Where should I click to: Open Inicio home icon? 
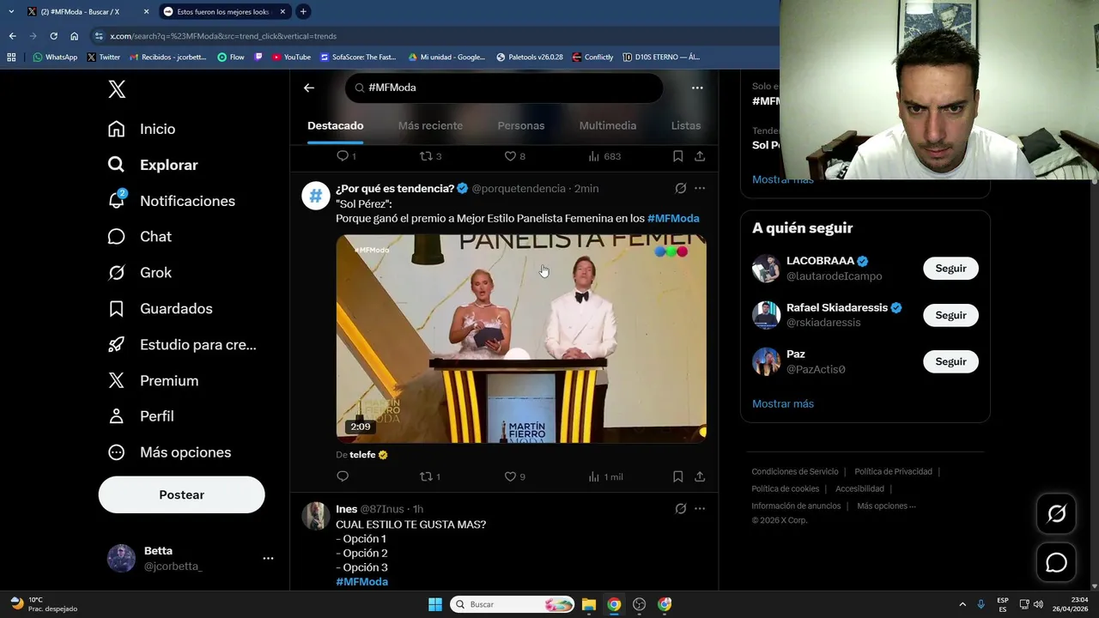click(117, 129)
